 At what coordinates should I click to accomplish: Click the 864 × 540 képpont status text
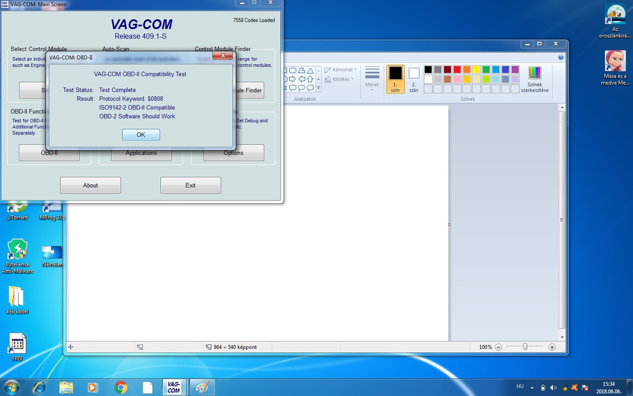pos(235,347)
